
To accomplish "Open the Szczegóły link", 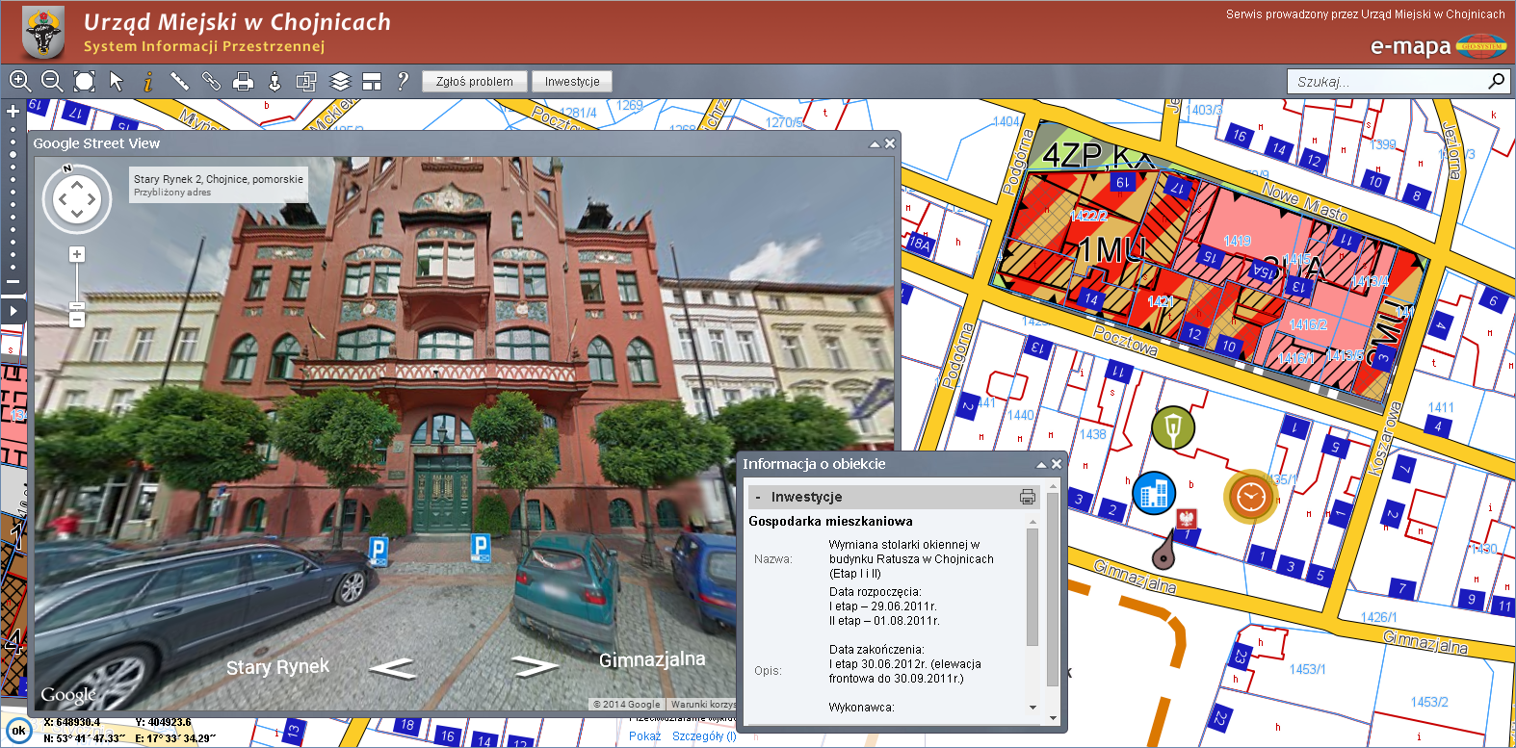I will 704,736.
